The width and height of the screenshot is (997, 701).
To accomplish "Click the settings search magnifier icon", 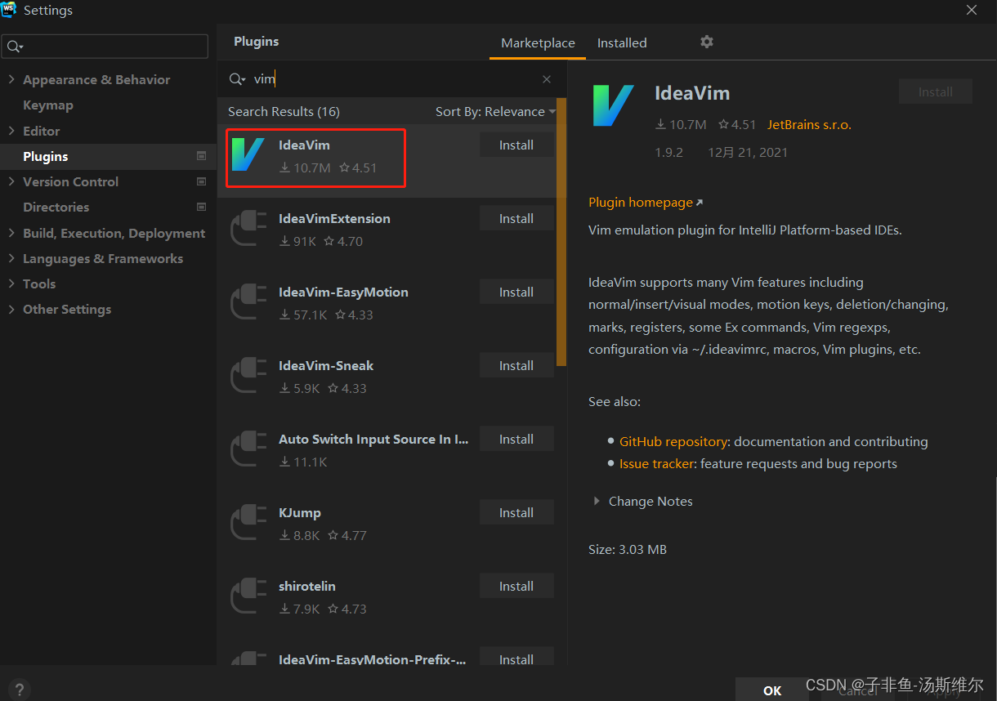I will tap(15, 47).
